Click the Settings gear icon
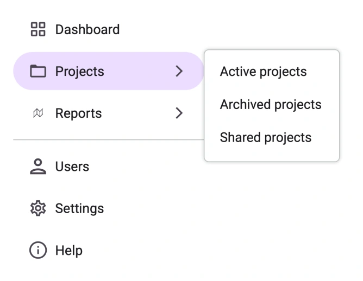The height and width of the screenshot is (281, 363). pyautogui.click(x=38, y=208)
